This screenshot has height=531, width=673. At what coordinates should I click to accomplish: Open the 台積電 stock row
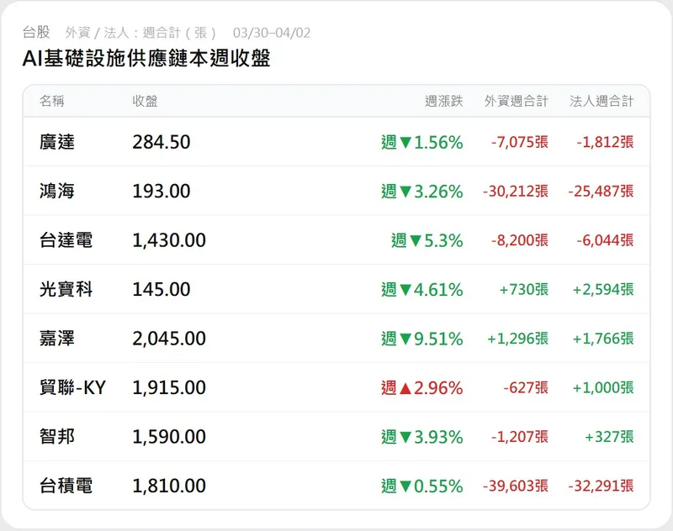66,486
